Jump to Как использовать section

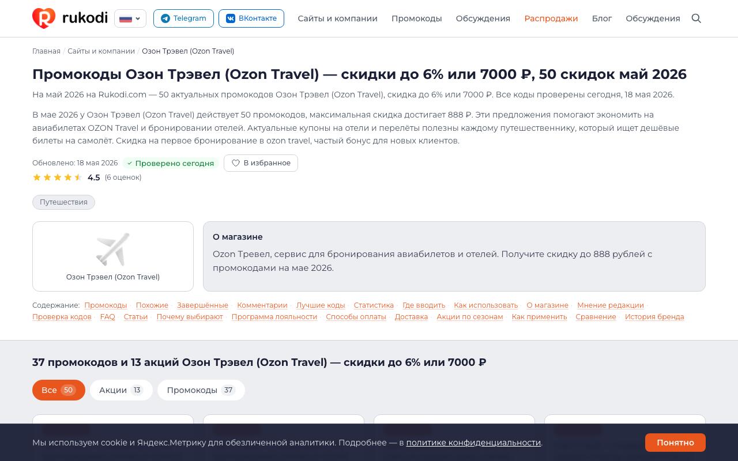click(486, 305)
